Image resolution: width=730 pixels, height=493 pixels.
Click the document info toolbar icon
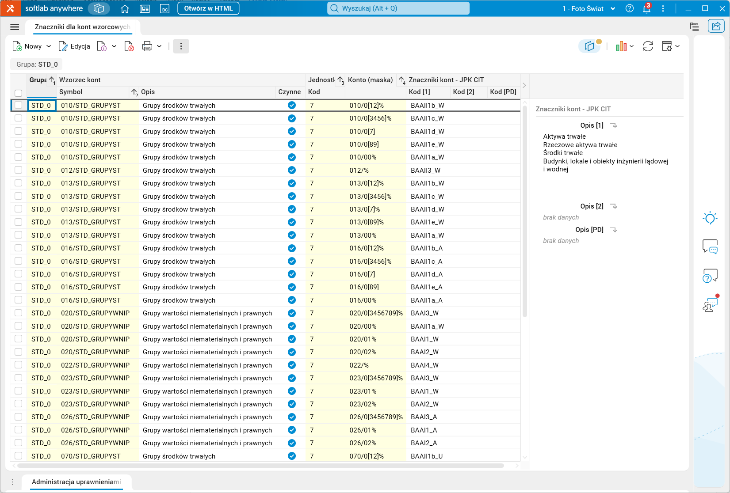tap(102, 46)
